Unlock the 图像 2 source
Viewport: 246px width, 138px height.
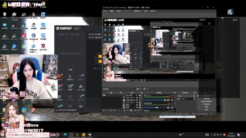[x=140, y=105]
